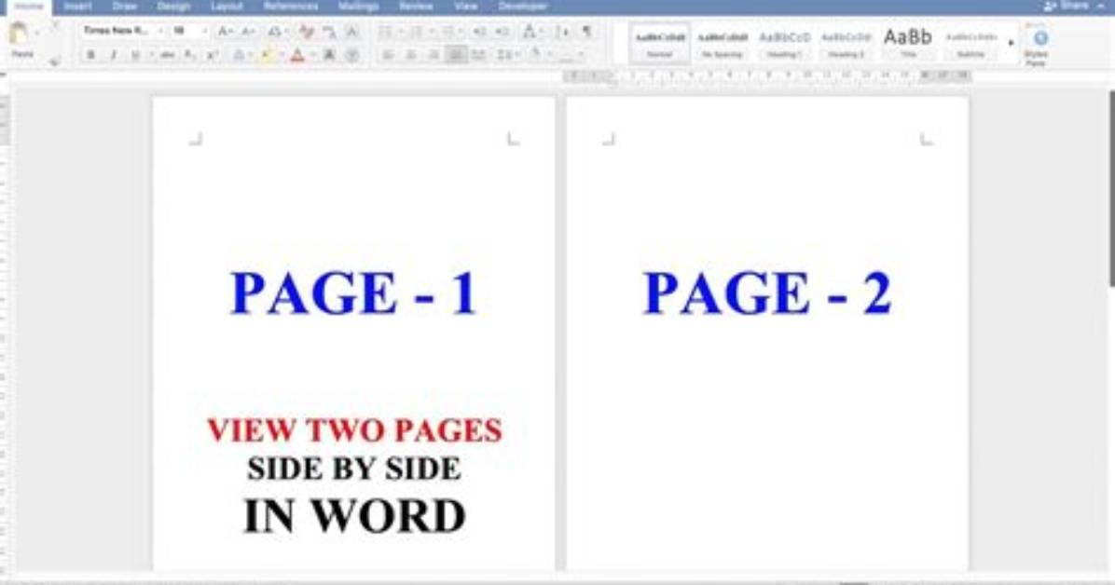Open the Draw tab
This screenshot has height=585, width=1115.
[124, 7]
